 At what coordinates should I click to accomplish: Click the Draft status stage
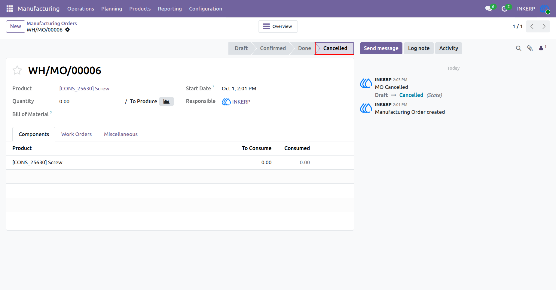[x=241, y=48]
